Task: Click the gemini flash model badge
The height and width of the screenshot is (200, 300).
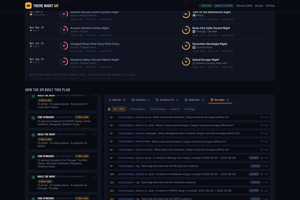Action: point(224,6)
